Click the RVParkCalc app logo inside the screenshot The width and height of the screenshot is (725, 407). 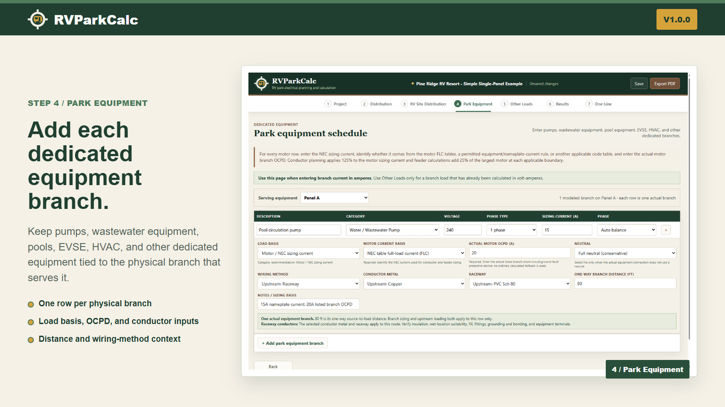[x=261, y=83]
